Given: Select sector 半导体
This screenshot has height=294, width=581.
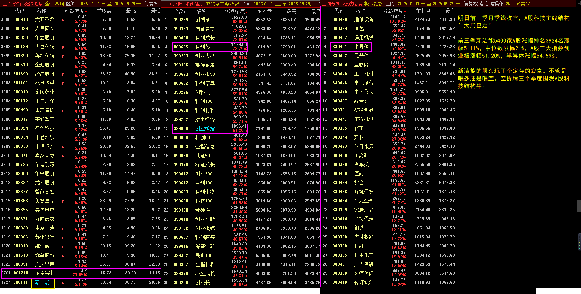Looking at the screenshot, I should [361, 47].
